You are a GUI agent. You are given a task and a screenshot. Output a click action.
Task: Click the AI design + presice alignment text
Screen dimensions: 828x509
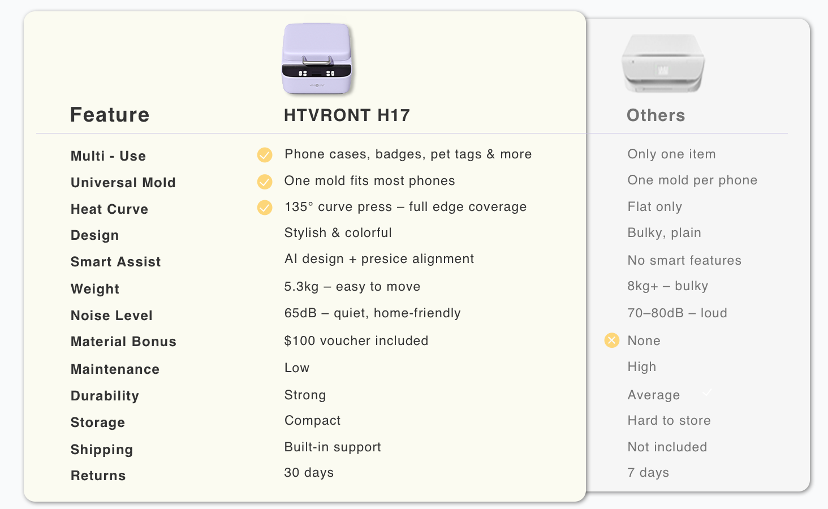(x=379, y=258)
